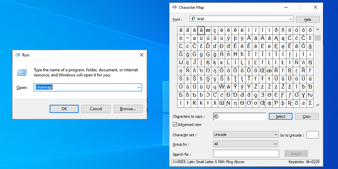Select the Œ ligature glyph
This screenshot has height=169, width=338.
[x=262, y=71]
